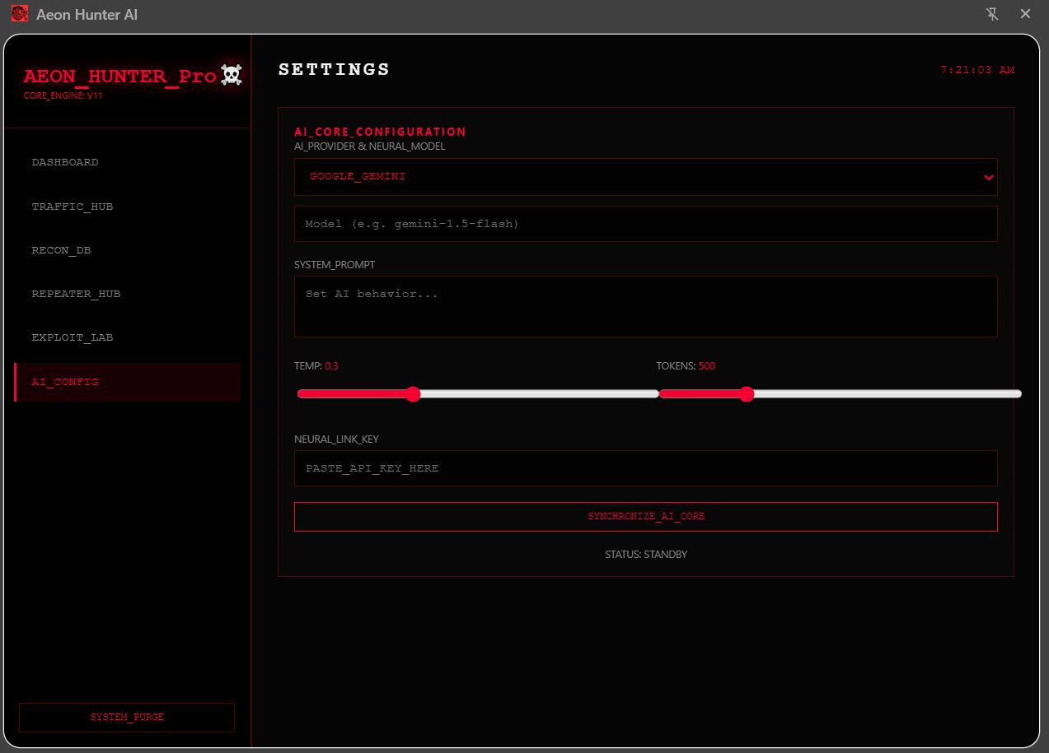
Task: Select the NEURAL_LINK_KEY paste field
Action: (646, 467)
